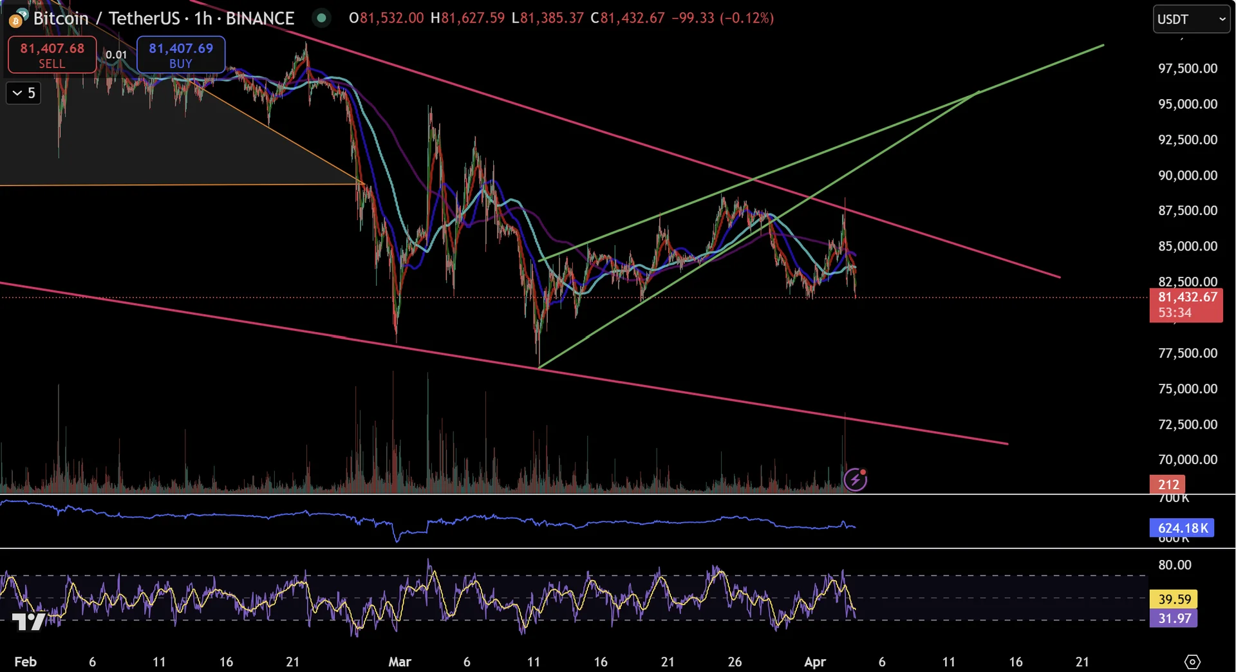Screen dimensions: 1236x672
Task: Click the close value C81,432.67
Action: (x=628, y=18)
